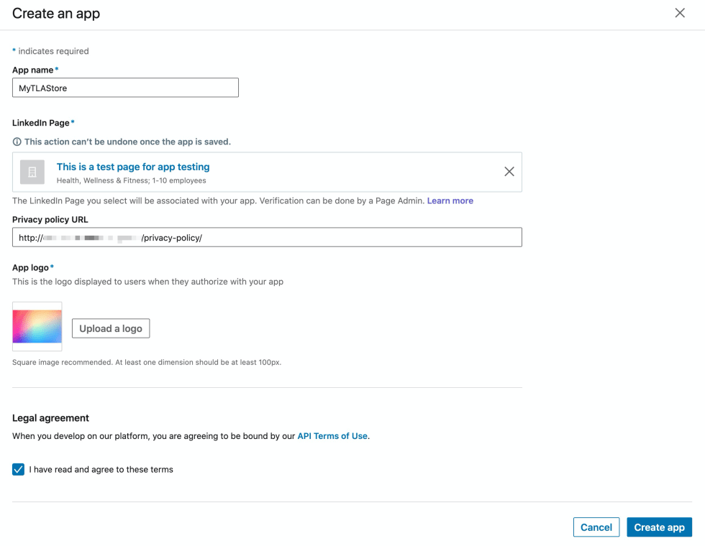Open the API Terms of Use link
705x546 pixels.
(332, 436)
